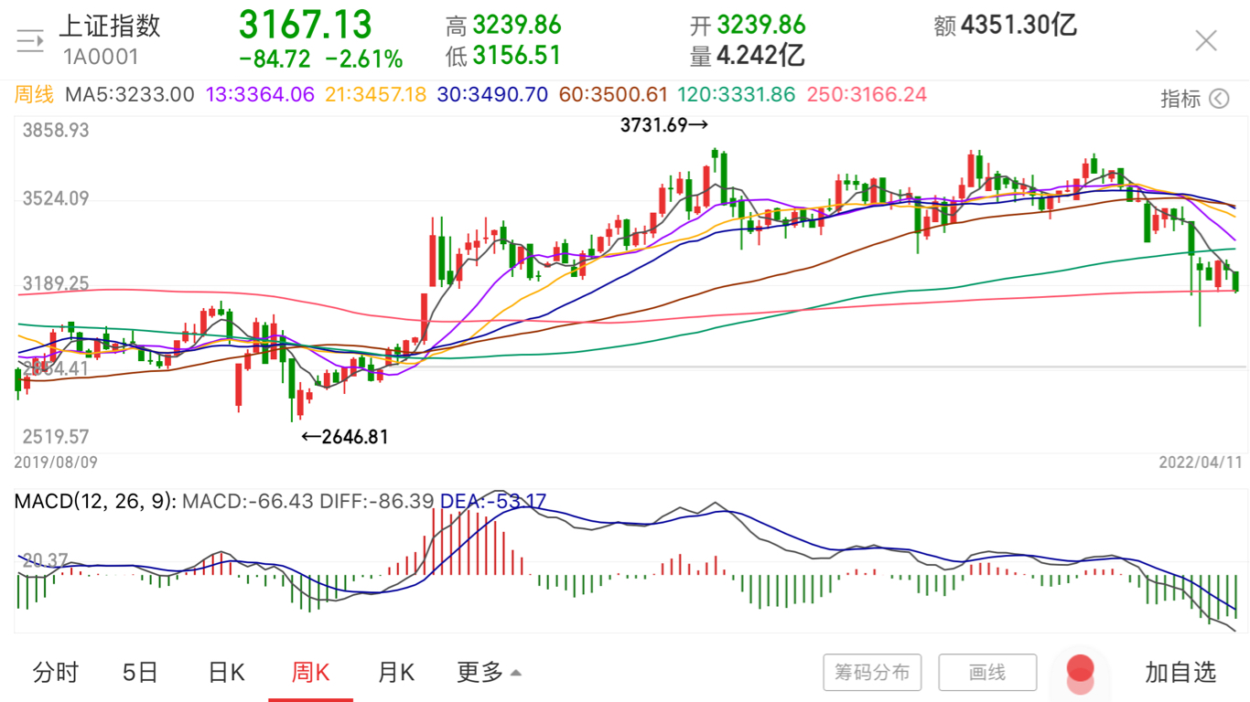Select the 周K tab
This screenshot has width=1250, height=702.
(x=311, y=673)
